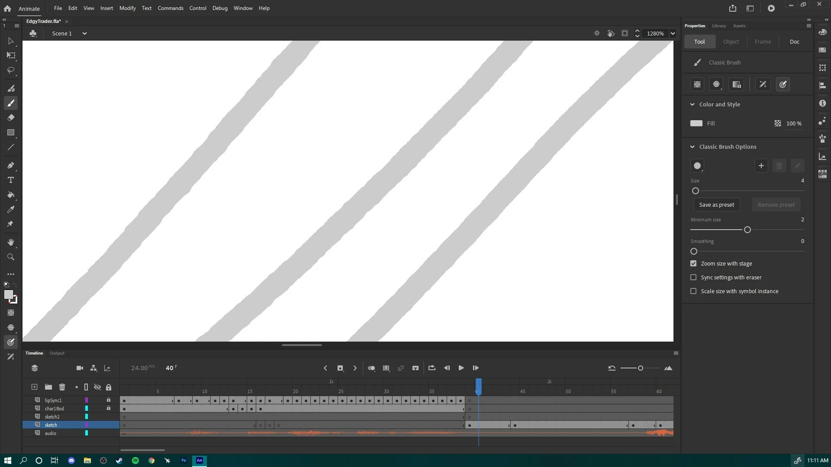Viewport: 831px width, 467px height.
Task: Select the Eyedropper tool
Action: 11,210
